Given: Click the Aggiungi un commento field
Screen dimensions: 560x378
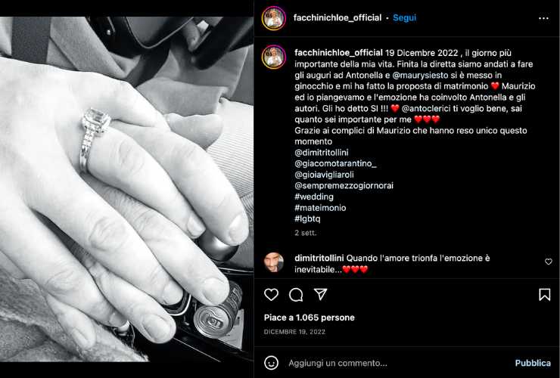Looking at the screenshot, I should 397,363.
